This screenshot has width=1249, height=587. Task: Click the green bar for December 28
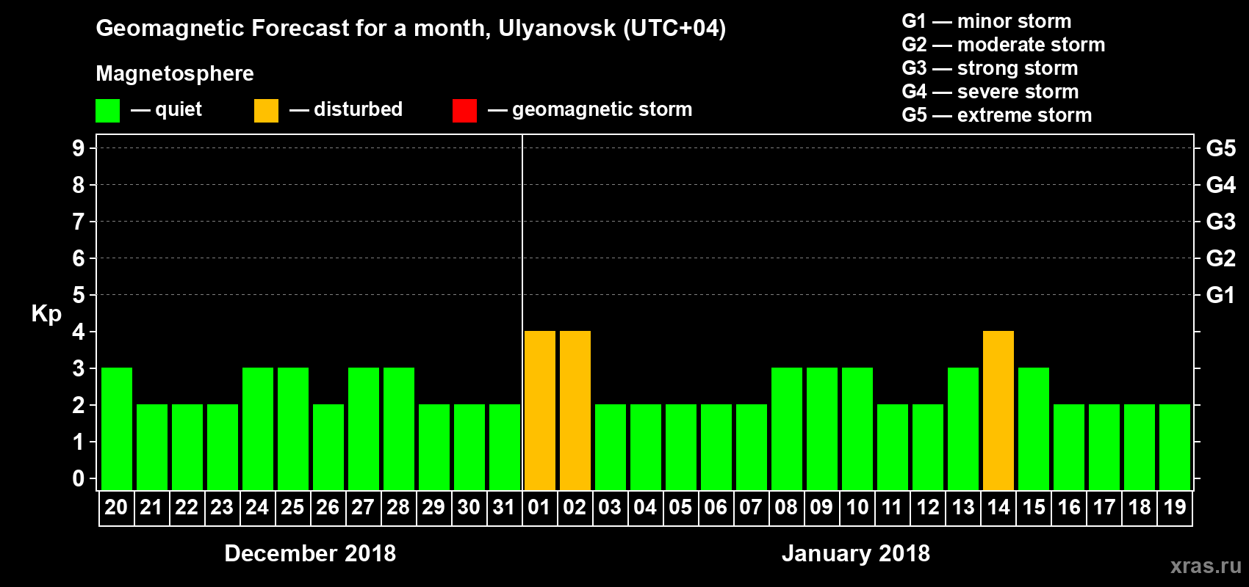point(399,429)
